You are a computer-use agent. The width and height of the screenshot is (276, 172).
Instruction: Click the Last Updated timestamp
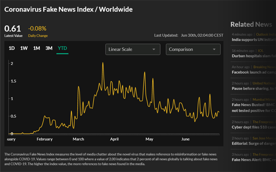pos(189,35)
